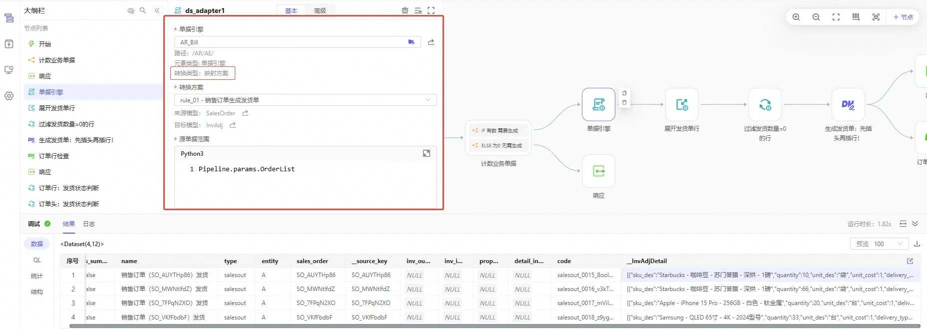Click the zoom out magnifier on canvas toolbar
927x329 pixels.
click(x=816, y=17)
